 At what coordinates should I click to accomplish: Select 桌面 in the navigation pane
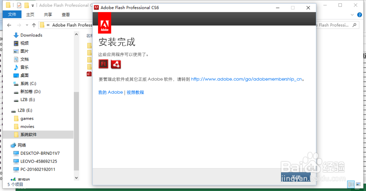[25, 75]
